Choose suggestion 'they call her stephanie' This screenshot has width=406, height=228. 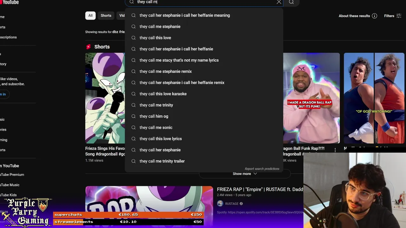click(x=204, y=150)
